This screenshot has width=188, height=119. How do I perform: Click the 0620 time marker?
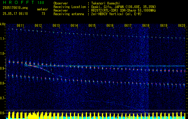click(x=182, y=26)
